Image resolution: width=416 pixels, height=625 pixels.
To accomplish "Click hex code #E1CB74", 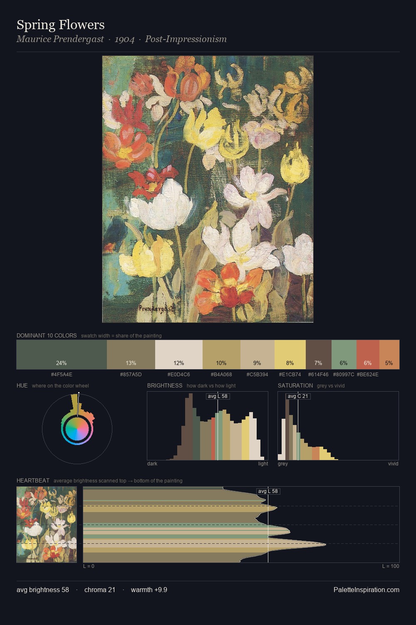I will [290, 375].
